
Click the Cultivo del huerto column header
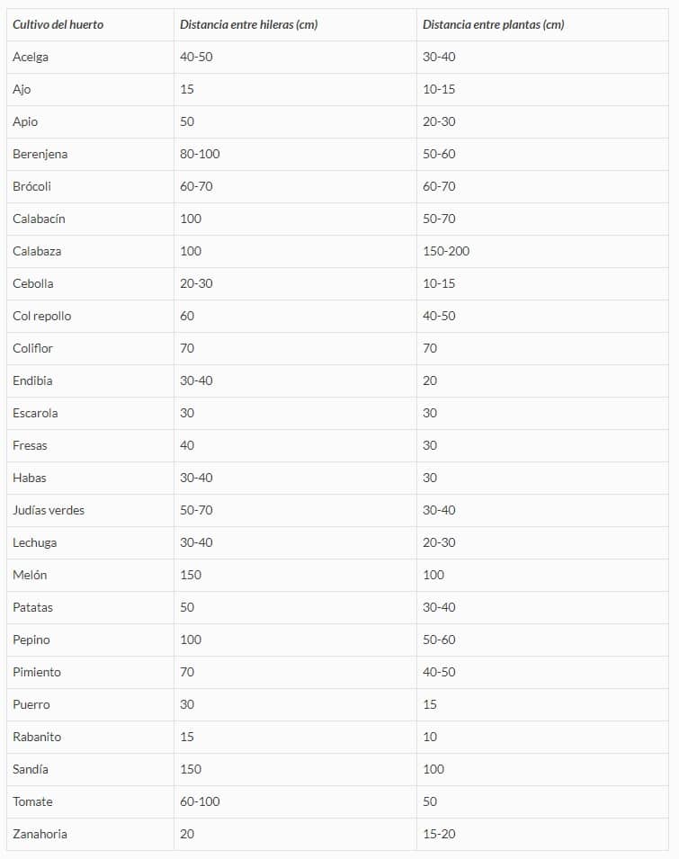pyautogui.click(x=58, y=24)
